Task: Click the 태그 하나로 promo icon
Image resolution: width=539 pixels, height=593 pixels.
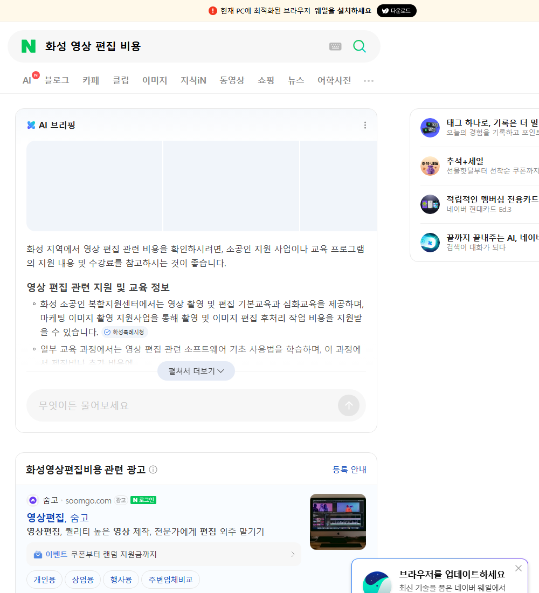Action: coord(430,127)
